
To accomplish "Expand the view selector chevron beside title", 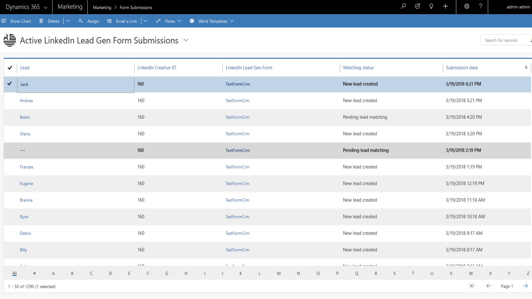I will pyautogui.click(x=186, y=40).
